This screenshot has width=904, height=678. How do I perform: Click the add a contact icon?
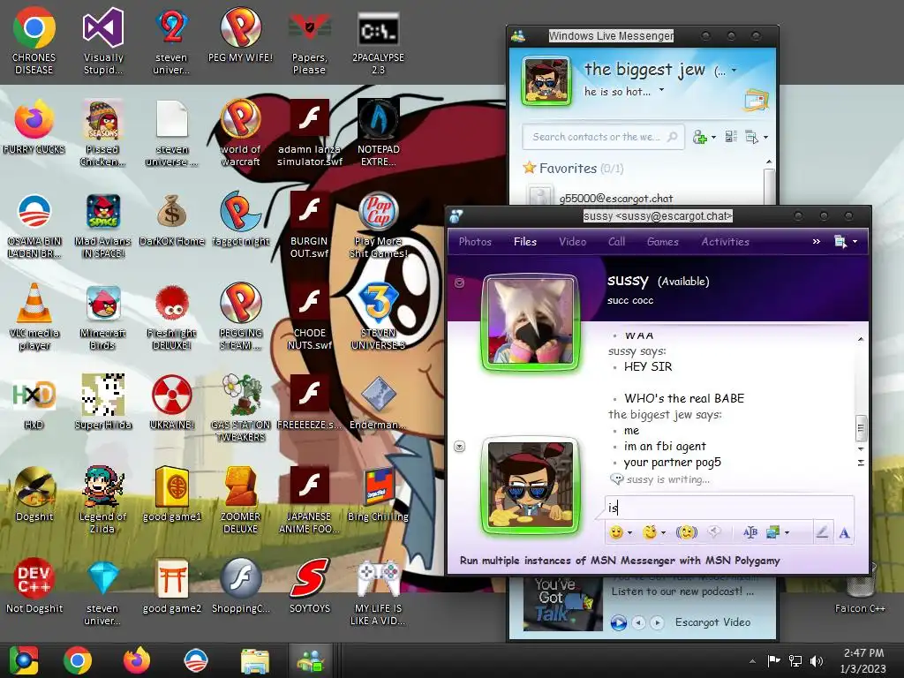pos(699,137)
